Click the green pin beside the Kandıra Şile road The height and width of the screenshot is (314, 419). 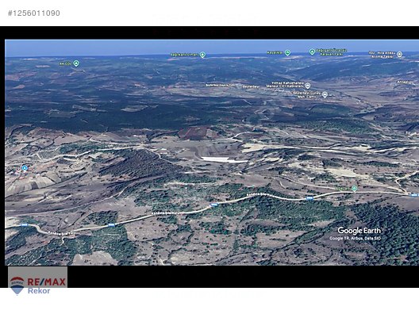355,189
